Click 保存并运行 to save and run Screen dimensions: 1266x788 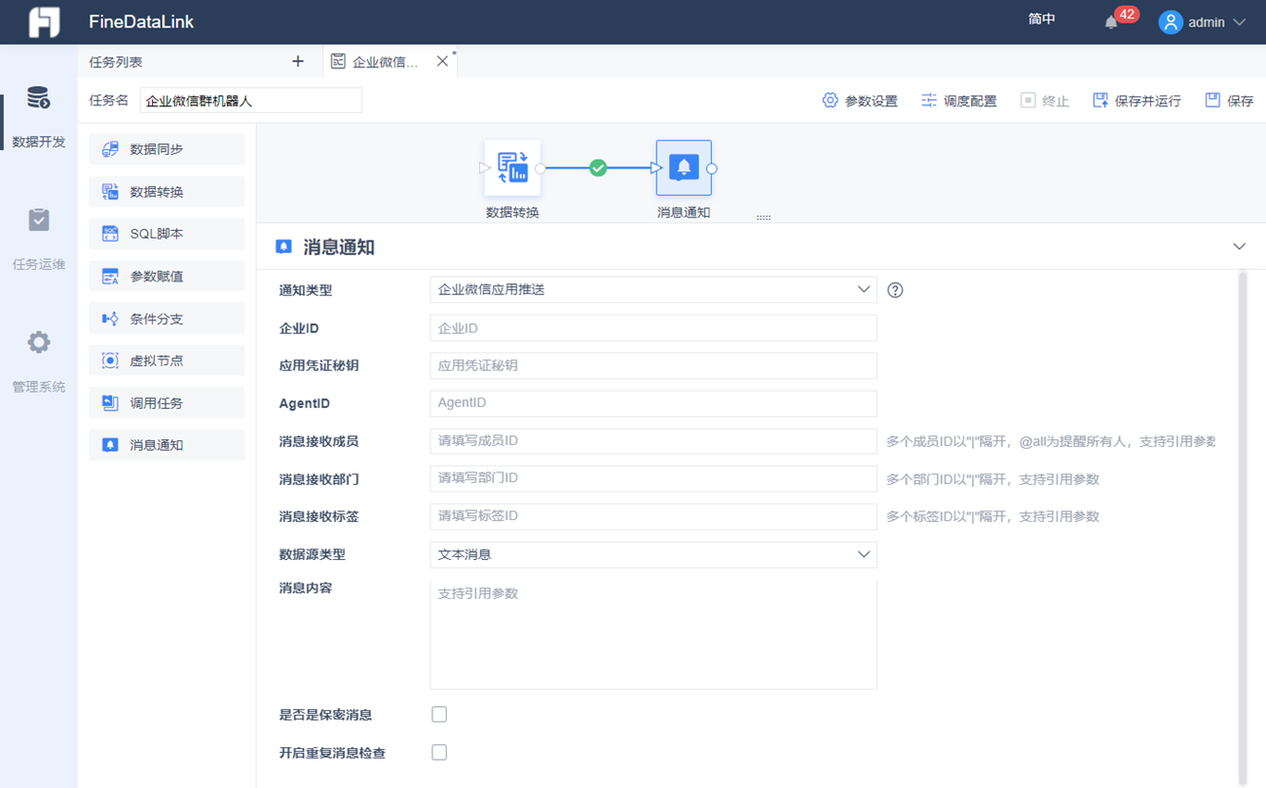pos(1136,100)
